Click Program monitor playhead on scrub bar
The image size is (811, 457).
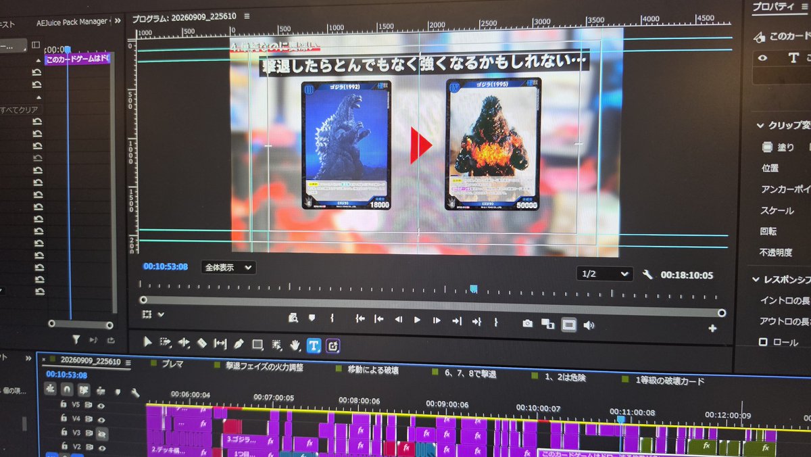tap(474, 289)
